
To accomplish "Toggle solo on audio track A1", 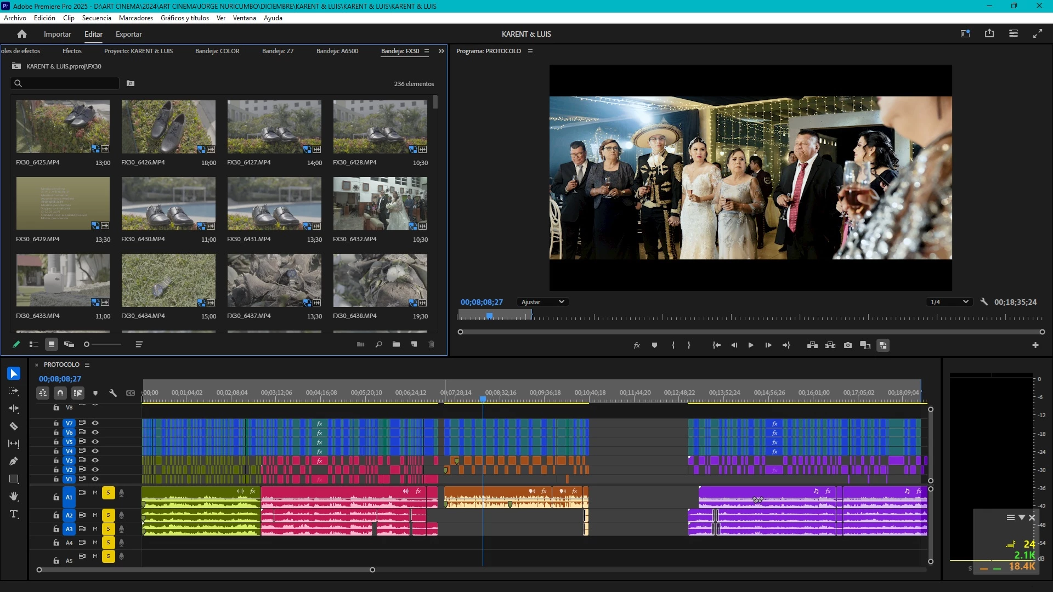I will pyautogui.click(x=108, y=493).
